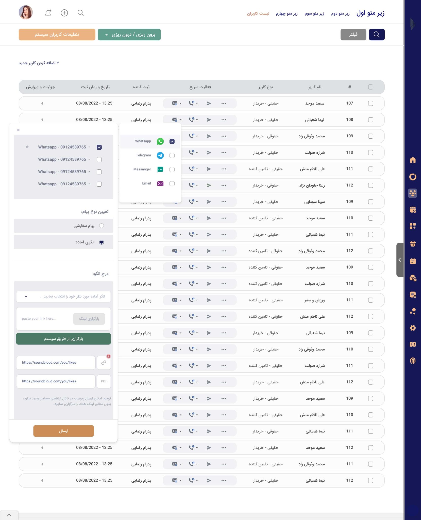The height and width of the screenshot is (520, 421).
Task: Open the ready template selection dropdown
Action: pos(63,297)
